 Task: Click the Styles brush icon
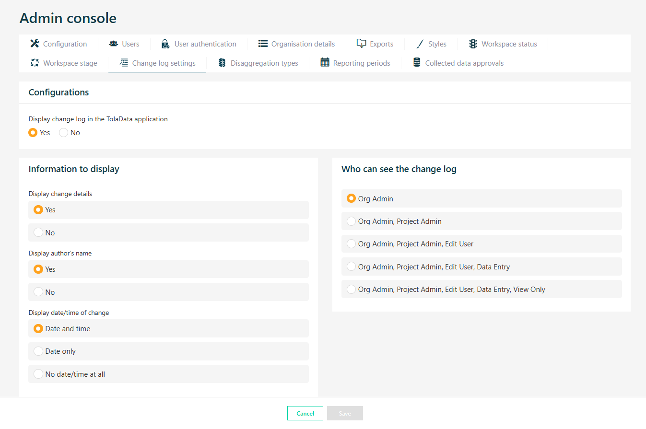click(420, 44)
